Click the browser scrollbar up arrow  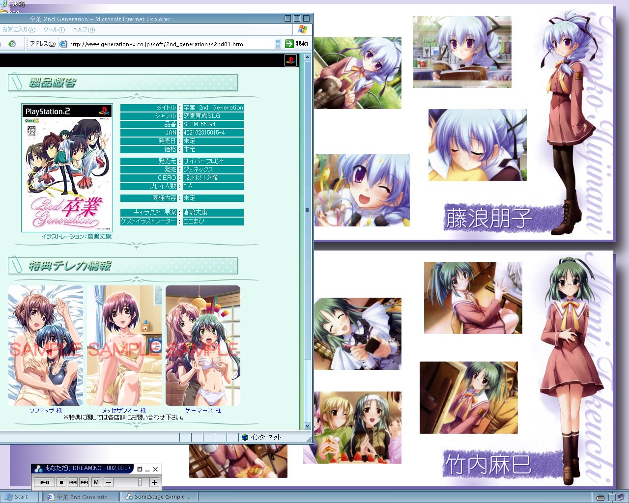(x=307, y=57)
